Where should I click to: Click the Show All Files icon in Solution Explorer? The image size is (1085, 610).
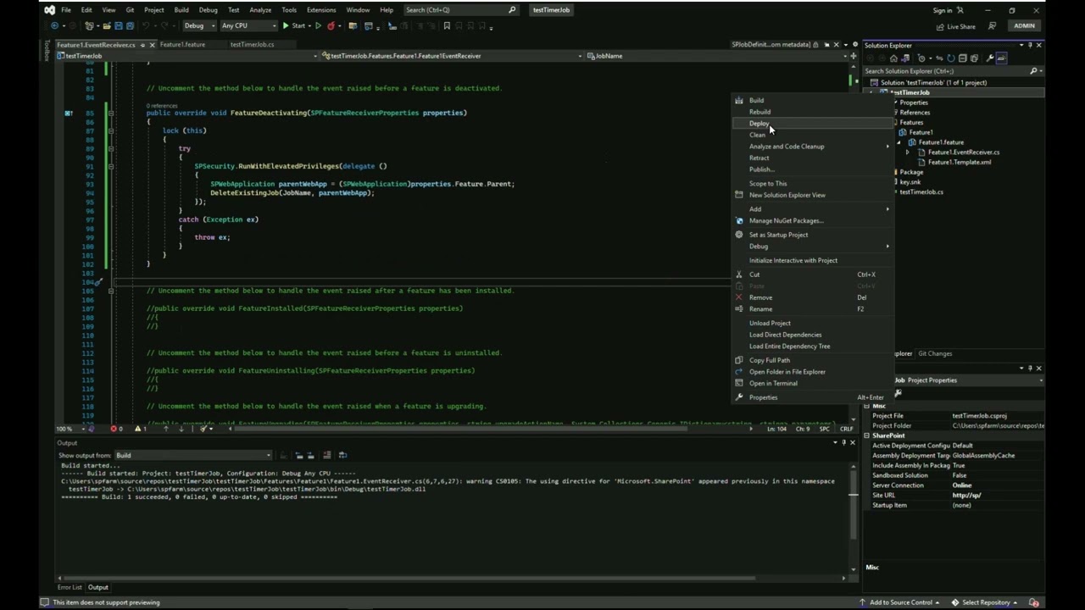974,58
